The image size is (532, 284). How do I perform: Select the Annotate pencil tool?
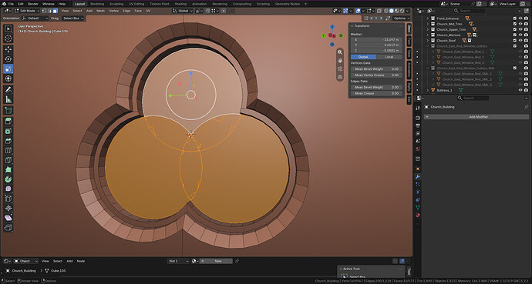(8, 90)
